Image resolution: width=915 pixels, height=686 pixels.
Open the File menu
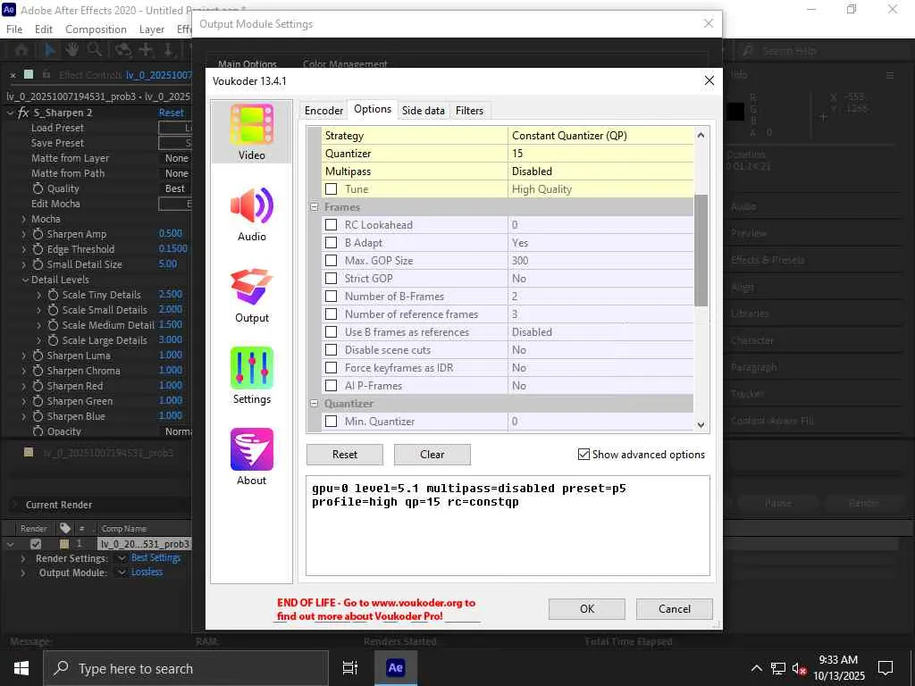[14, 29]
